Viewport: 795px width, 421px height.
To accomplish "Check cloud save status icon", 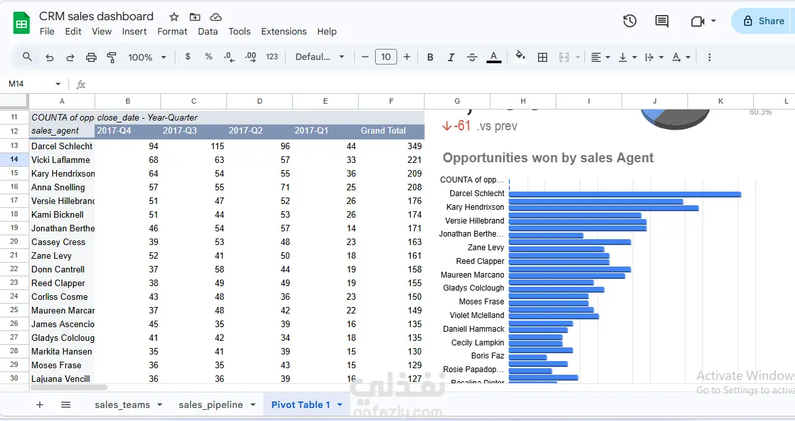I will pos(216,17).
